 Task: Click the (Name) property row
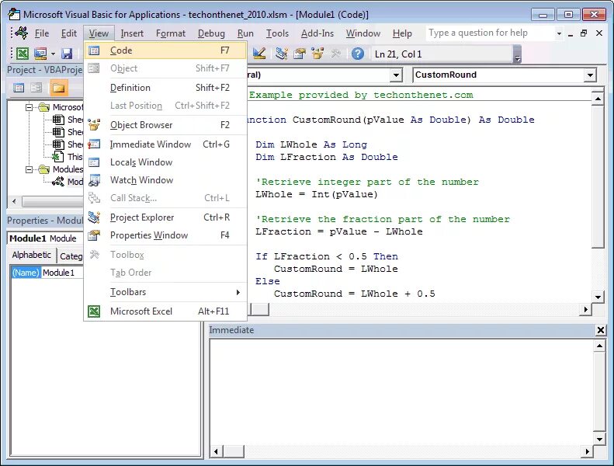point(26,273)
